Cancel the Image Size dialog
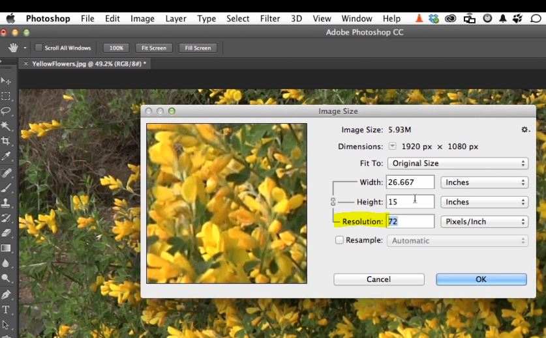 378,279
